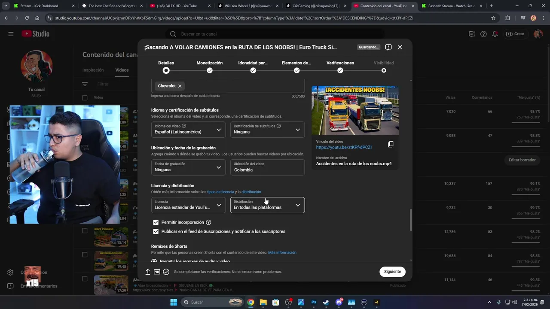Check the box for the 19:45 video row
Viewport: 550px width, 309px height.
(85, 254)
